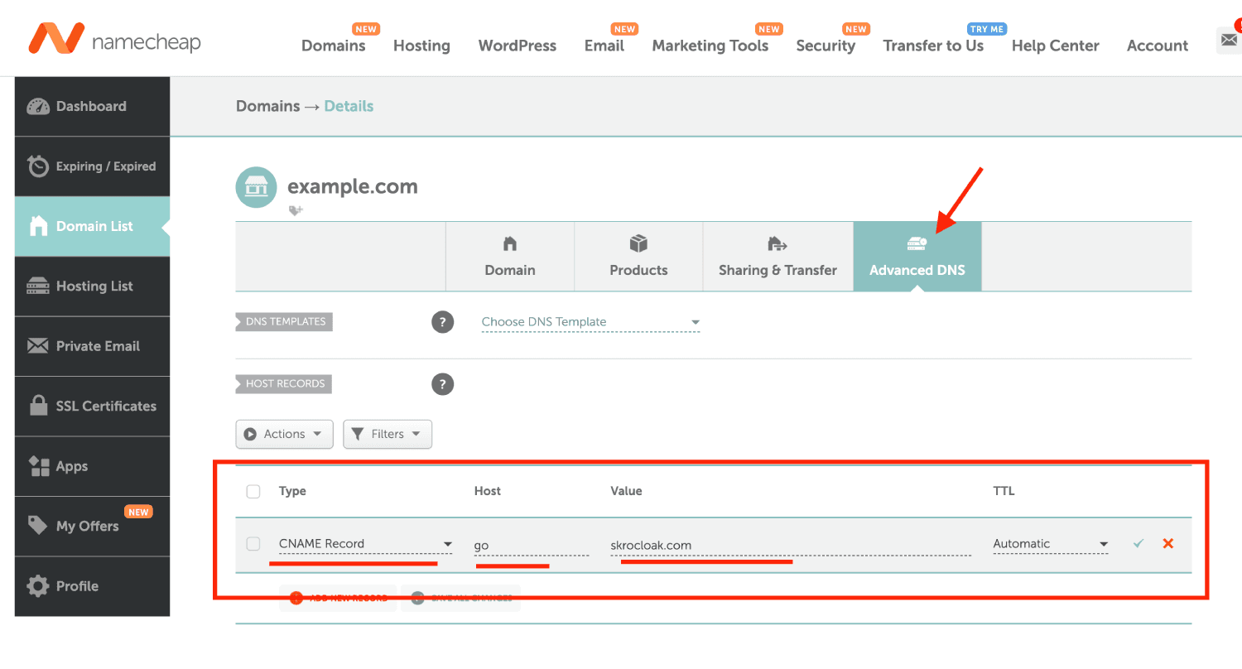The width and height of the screenshot is (1242, 669).
Task: Delete the CNAME record with the red X
Action: [1168, 544]
